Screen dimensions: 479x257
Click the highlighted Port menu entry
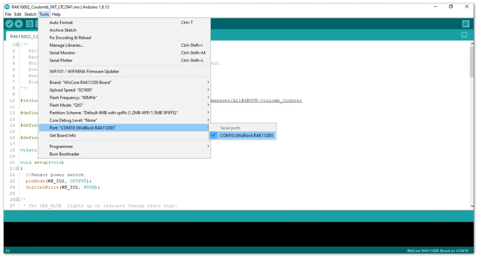click(x=124, y=128)
